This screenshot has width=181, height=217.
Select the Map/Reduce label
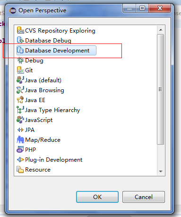pyautogui.click(x=43, y=140)
